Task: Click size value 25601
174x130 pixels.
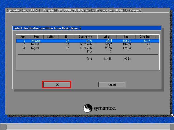Action: (x=127, y=41)
